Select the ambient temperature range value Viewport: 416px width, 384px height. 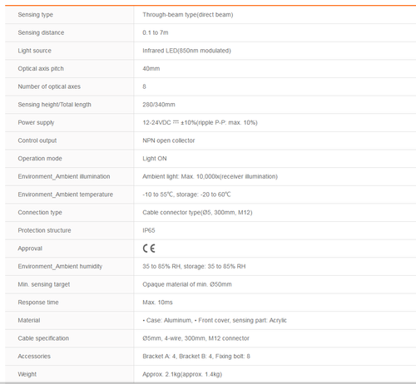[x=186, y=194]
